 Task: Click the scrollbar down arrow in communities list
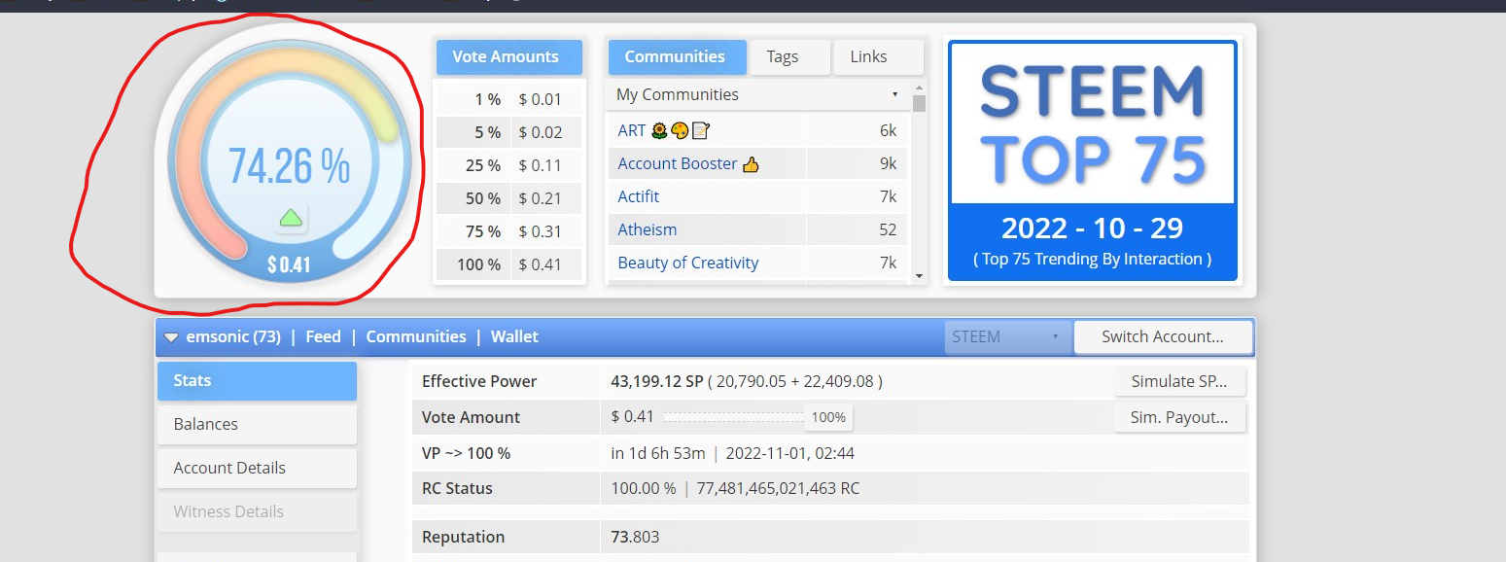point(919,276)
